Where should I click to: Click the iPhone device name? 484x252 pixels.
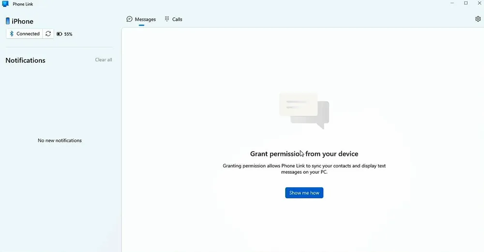pos(23,21)
